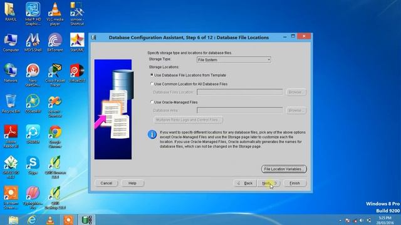Click the Database Files Location field
This screenshot has width=401, height=225.
click(x=239, y=92)
